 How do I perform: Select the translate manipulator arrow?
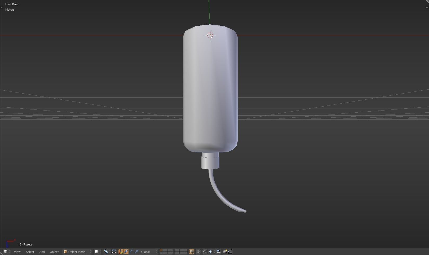tap(126, 252)
